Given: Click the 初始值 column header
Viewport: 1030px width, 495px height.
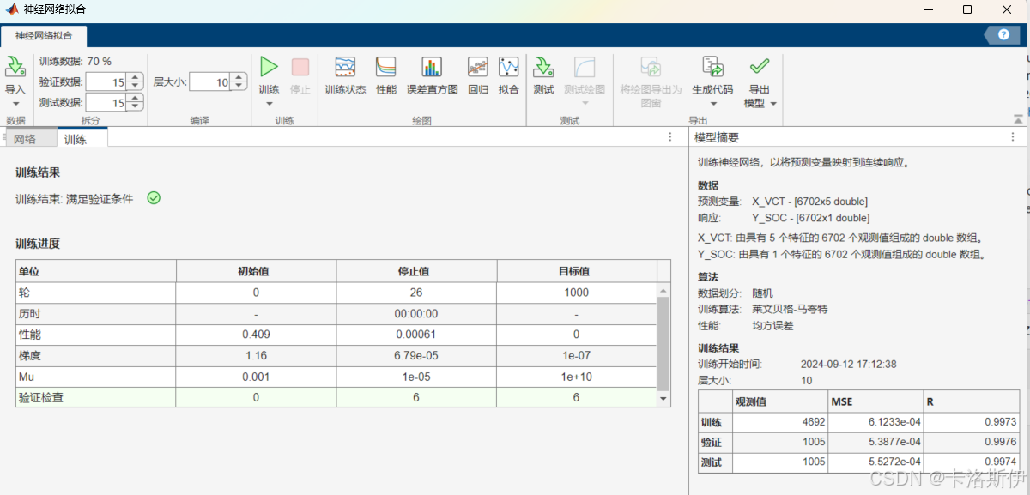Looking at the screenshot, I should pyautogui.click(x=256, y=271).
